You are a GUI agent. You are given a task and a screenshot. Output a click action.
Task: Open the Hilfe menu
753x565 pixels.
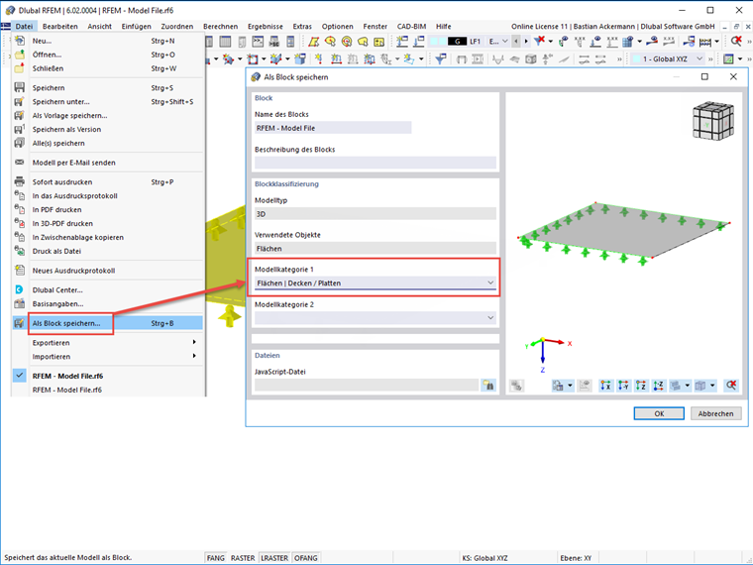click(x=443, y=27)
